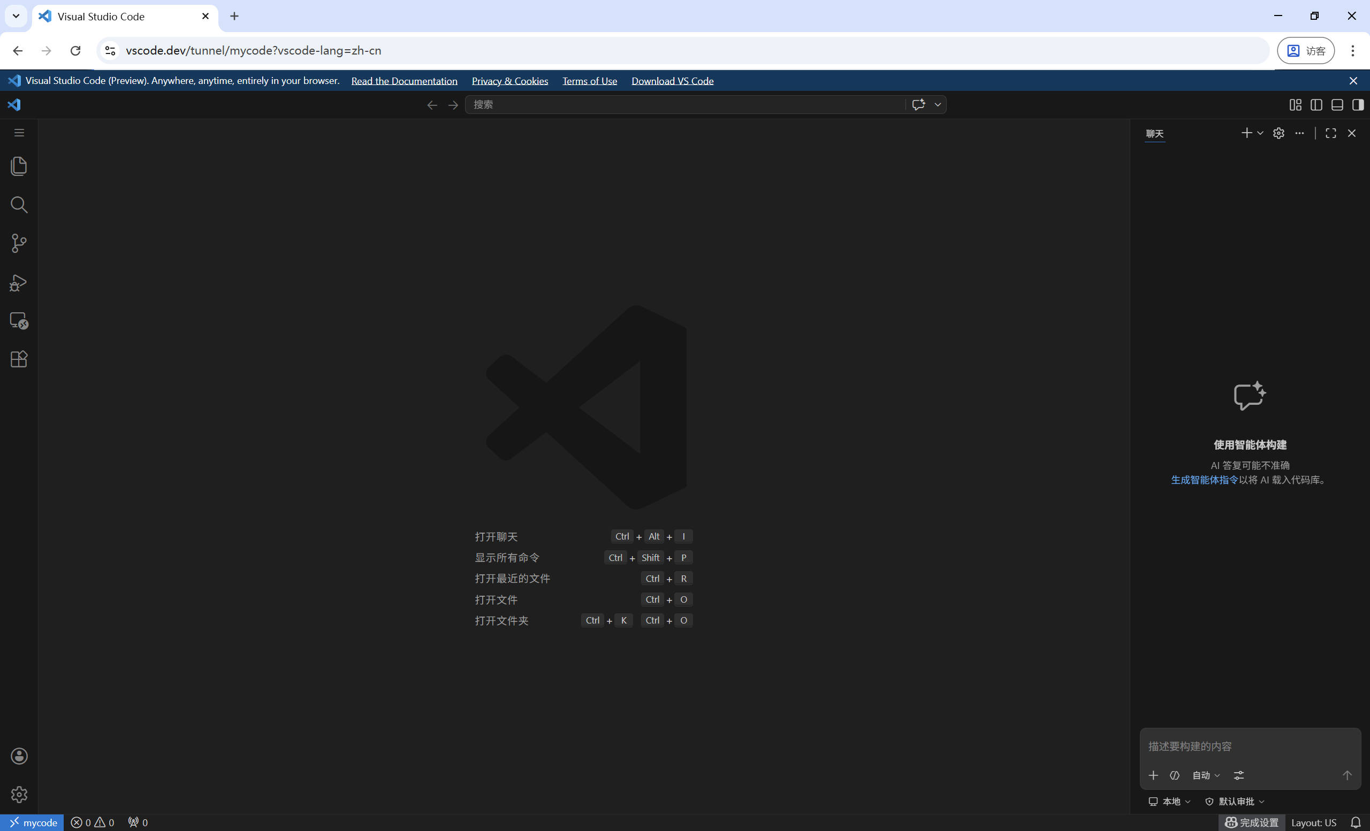
Task: Toggle the bottom panel
Action: 1337,105
